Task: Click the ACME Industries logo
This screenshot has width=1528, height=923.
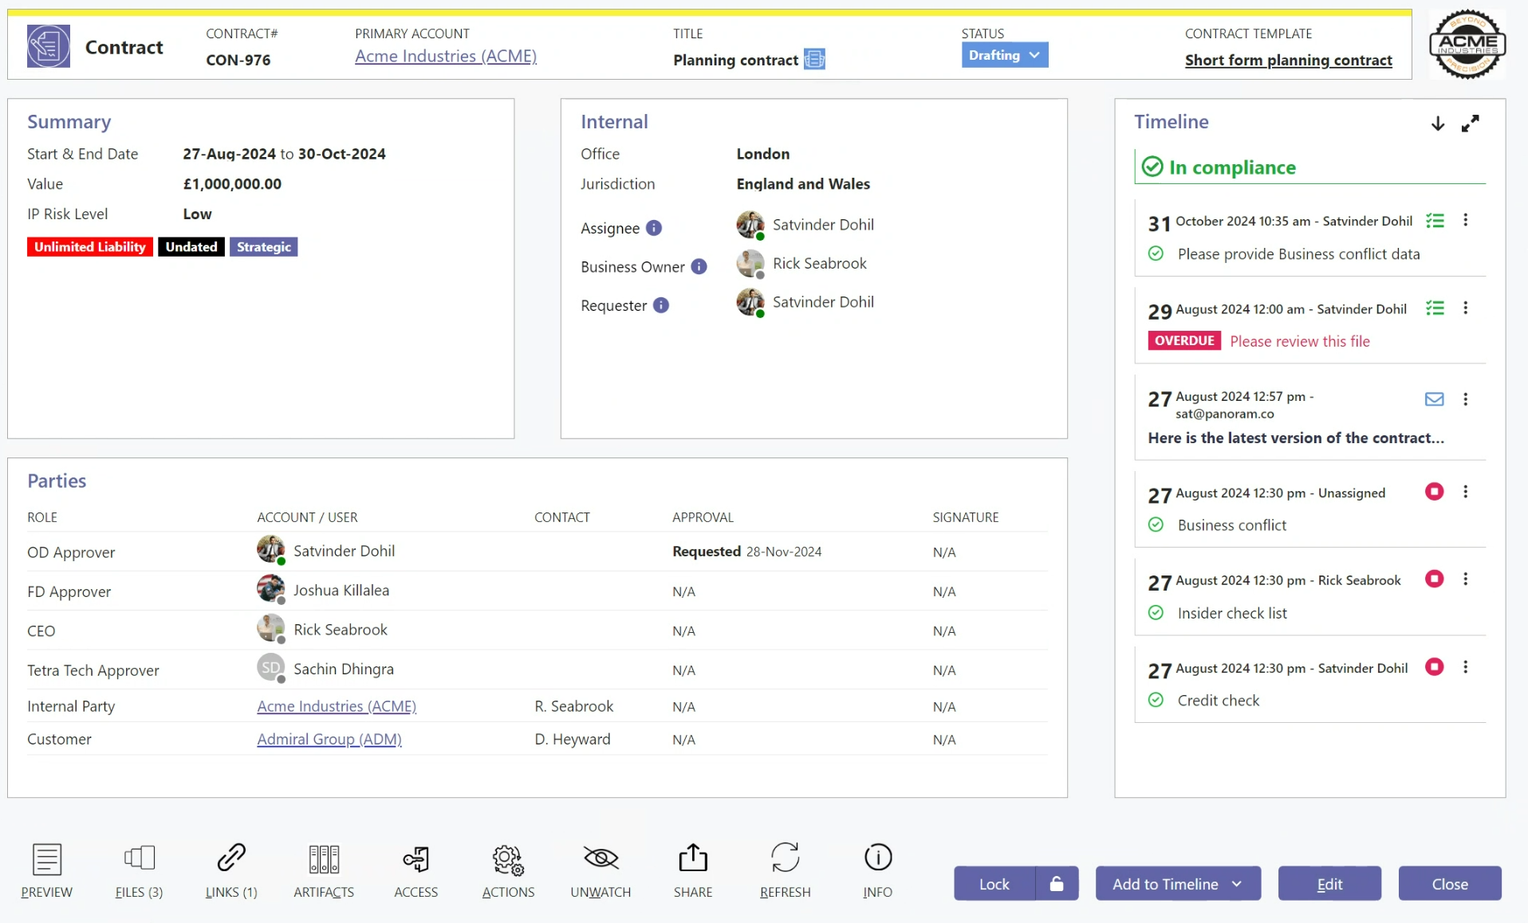Action: click(x=1467, y=45)
